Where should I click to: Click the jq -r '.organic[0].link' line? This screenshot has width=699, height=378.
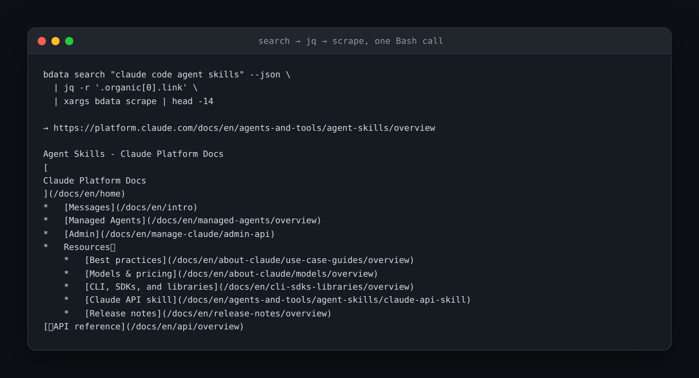[x=126, y=88]
